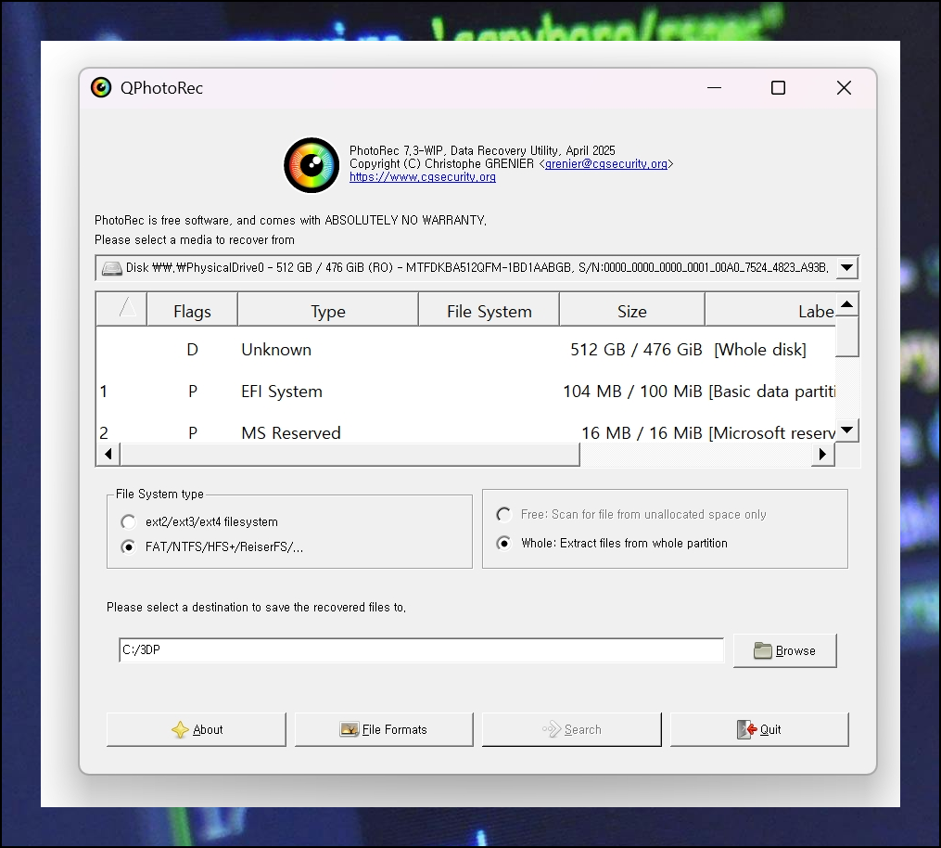
Task: Start the Search
Action: click(x=572, y=729)
